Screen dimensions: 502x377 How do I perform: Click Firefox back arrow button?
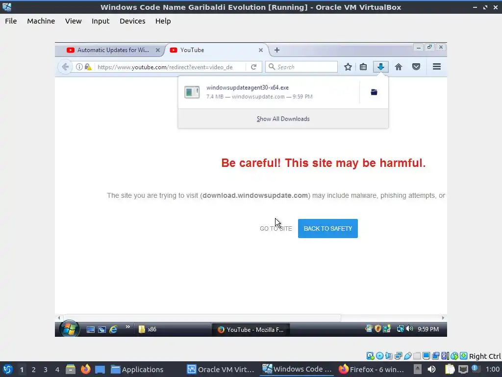[65, 67]
